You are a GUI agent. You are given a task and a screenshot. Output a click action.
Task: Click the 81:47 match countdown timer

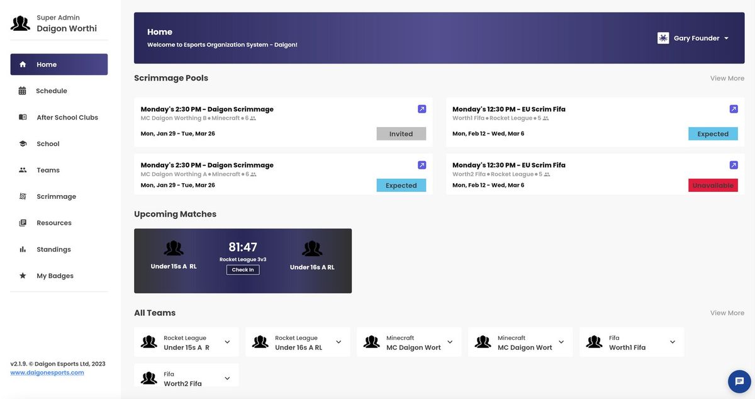[x=243, y=247]
